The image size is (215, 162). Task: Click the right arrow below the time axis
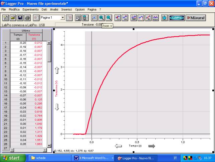coord(152,146)
